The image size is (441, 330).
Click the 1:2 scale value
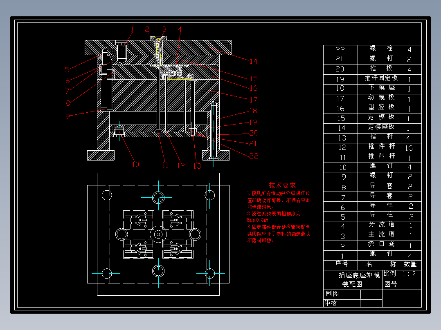409,274
